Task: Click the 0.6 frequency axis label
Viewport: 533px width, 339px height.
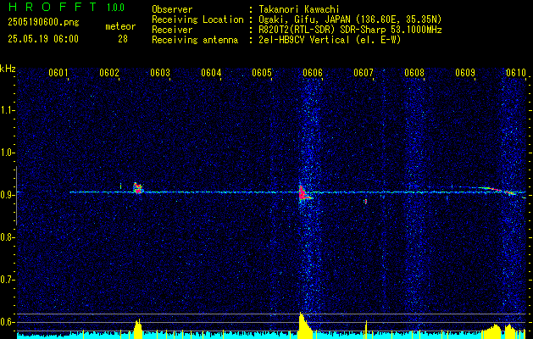Action: pos(7,322)
